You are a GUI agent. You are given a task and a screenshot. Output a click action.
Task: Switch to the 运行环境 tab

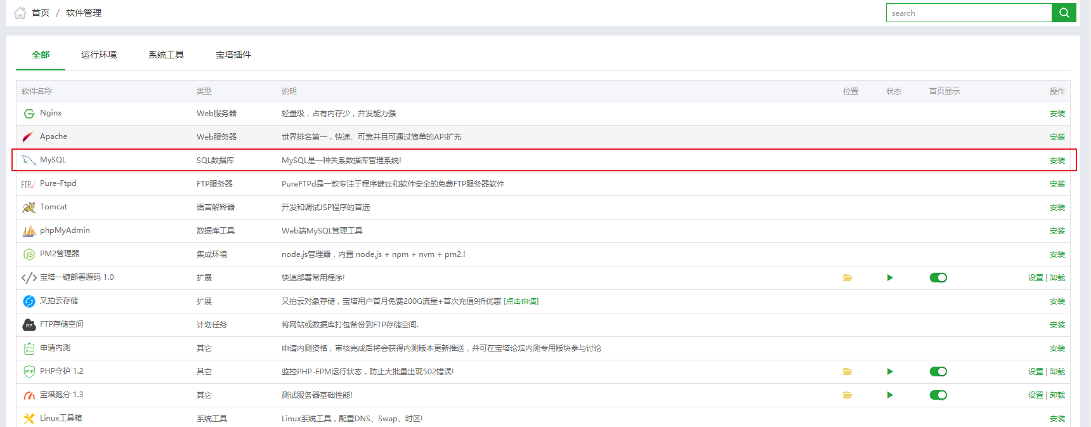point(99,55)
